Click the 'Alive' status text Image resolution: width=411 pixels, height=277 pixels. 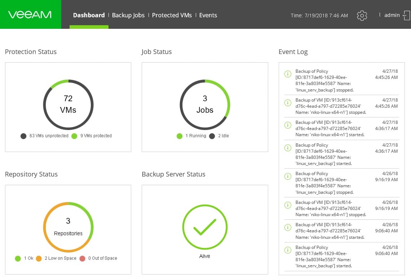(205, 256)
